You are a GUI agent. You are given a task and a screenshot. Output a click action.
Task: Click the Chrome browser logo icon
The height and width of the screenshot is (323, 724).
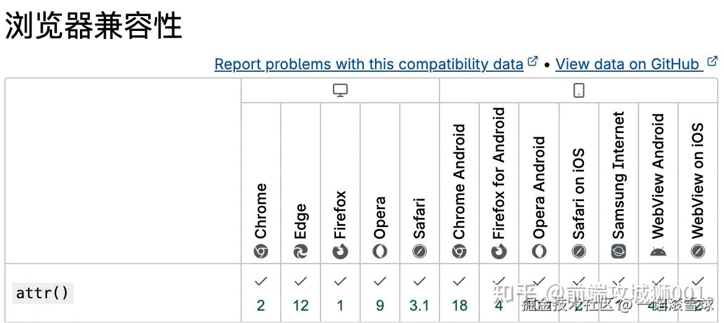261,251
